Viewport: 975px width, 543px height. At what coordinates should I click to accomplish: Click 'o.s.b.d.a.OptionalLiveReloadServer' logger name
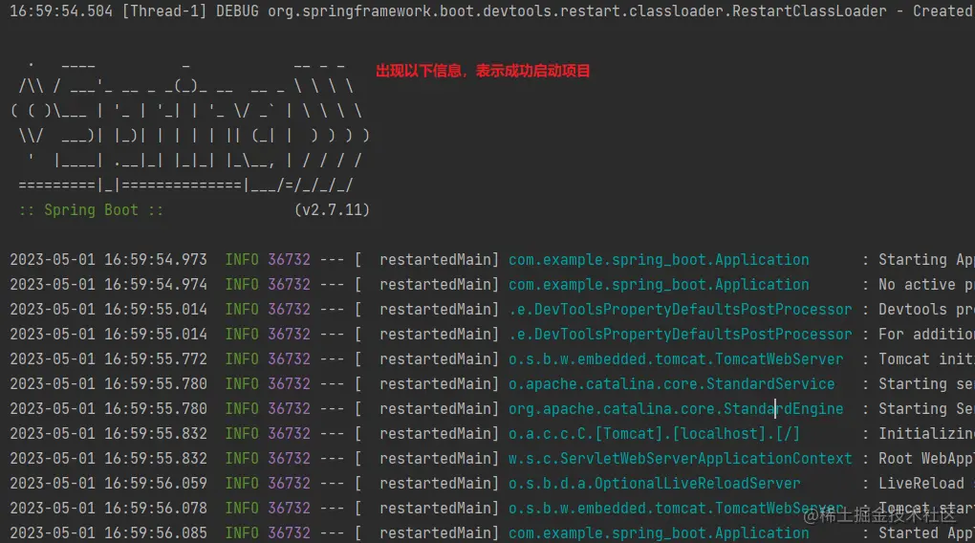pyautogui.click(x=654, y=484)
